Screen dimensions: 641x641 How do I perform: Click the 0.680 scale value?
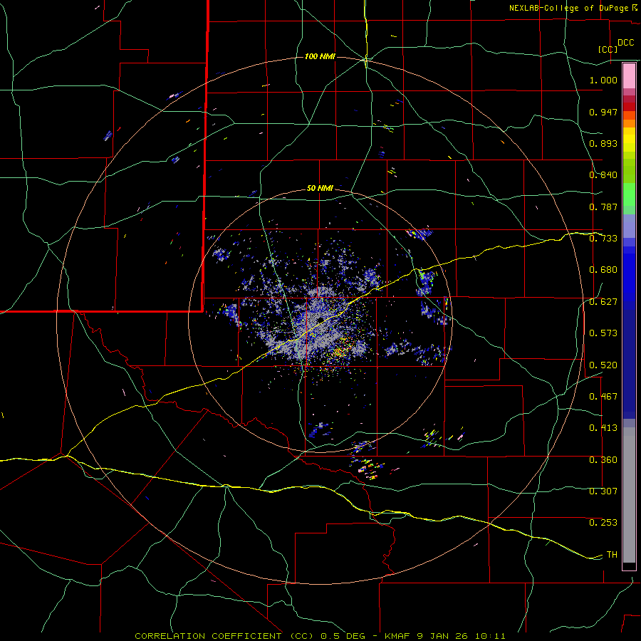[603, 270]
